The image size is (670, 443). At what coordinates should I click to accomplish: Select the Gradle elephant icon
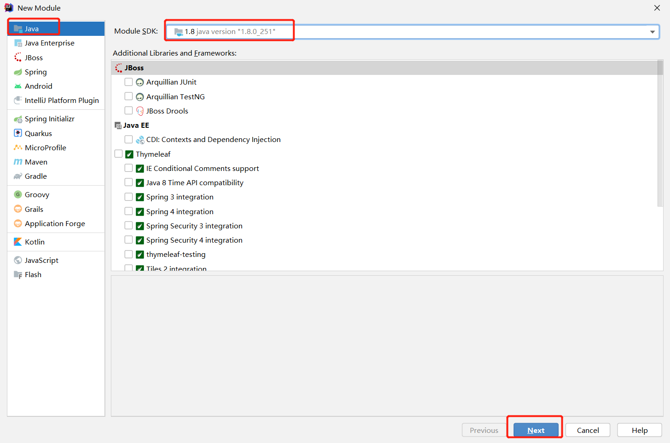click(x=18, y=176)
